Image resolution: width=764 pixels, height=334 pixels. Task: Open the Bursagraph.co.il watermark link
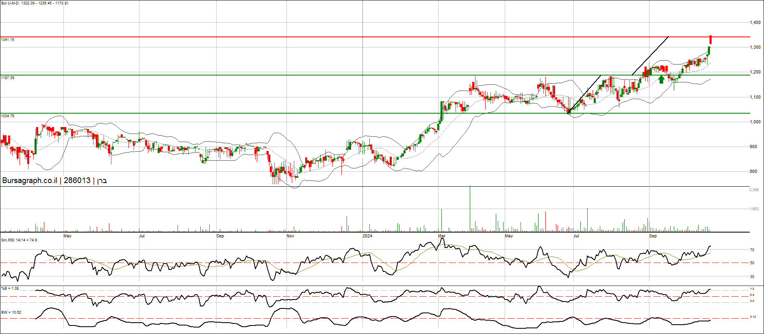pos(30,181)
